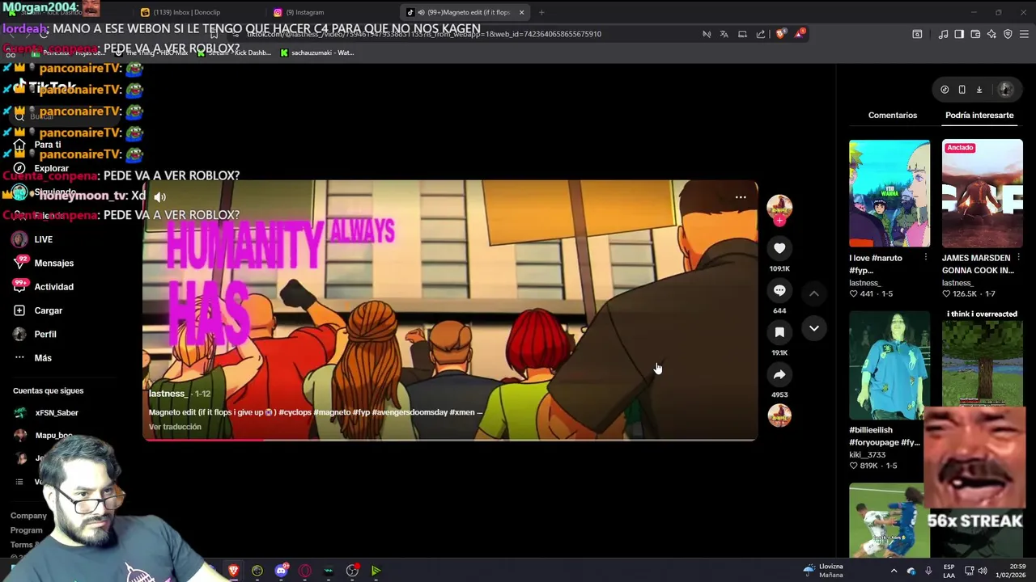Image resolution: width=1036 pixels, height=582 pixels.
Task: Toggle the Brave sidebar panel
Action: click(x=959, y=34)
